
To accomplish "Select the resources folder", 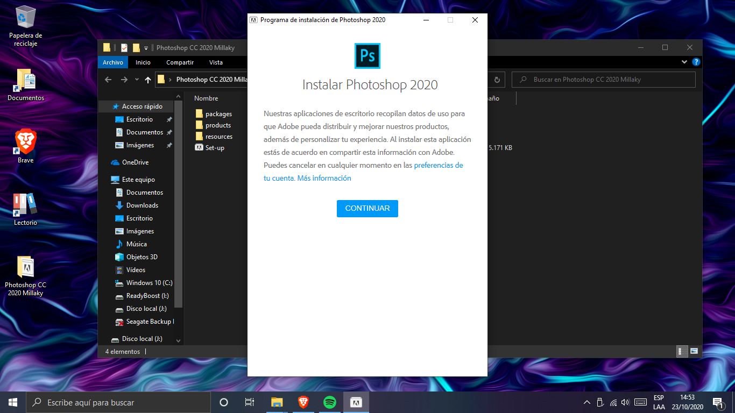I will (214, 137).
